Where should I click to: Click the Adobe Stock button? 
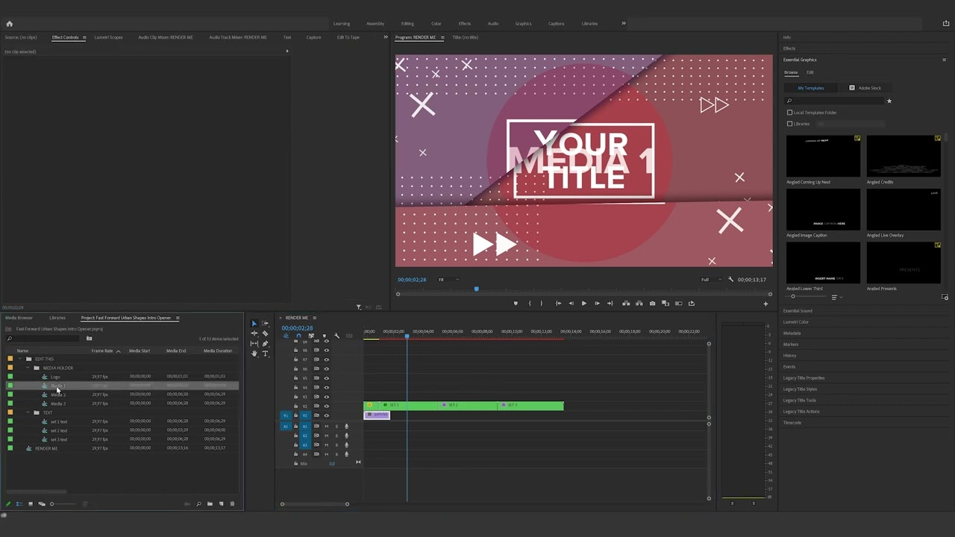pyautogui.click(x=865, y=88)
